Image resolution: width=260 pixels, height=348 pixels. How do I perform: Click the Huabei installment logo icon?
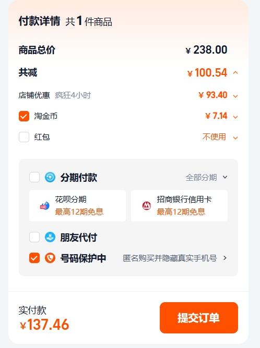(45, 206)
